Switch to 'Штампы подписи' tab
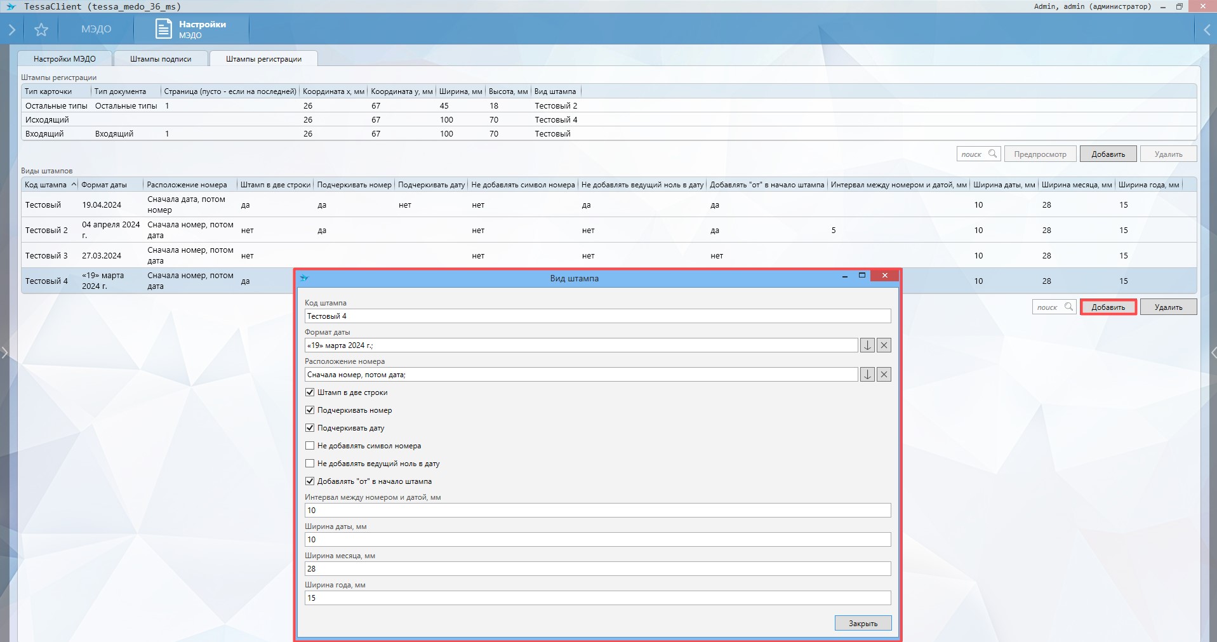This screenshot has width=1217, height=642. 161,59
